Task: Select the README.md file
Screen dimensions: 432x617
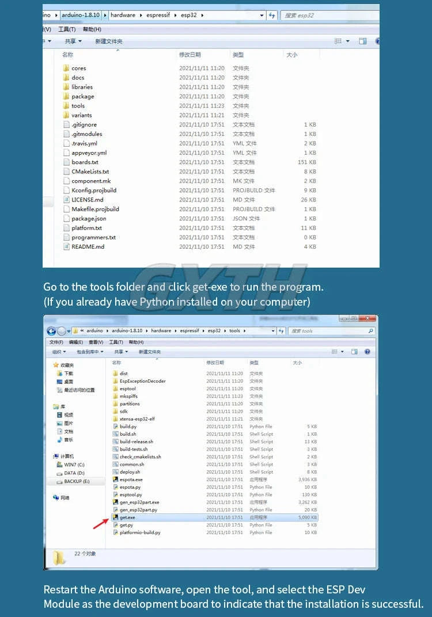Action: coord(88,247)
